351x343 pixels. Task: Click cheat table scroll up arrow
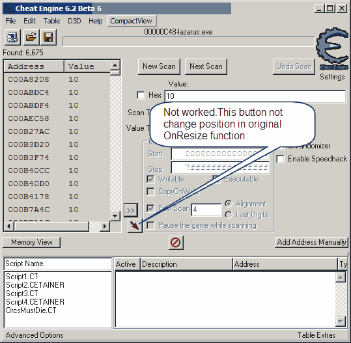(x=341, y=277)
